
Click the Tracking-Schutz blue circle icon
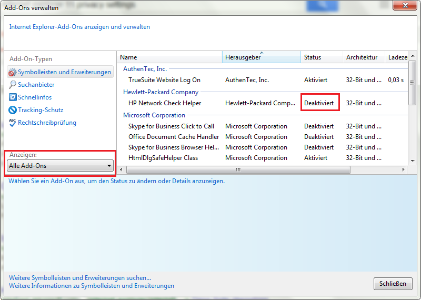pyautogui.click(x=13, y=110)
